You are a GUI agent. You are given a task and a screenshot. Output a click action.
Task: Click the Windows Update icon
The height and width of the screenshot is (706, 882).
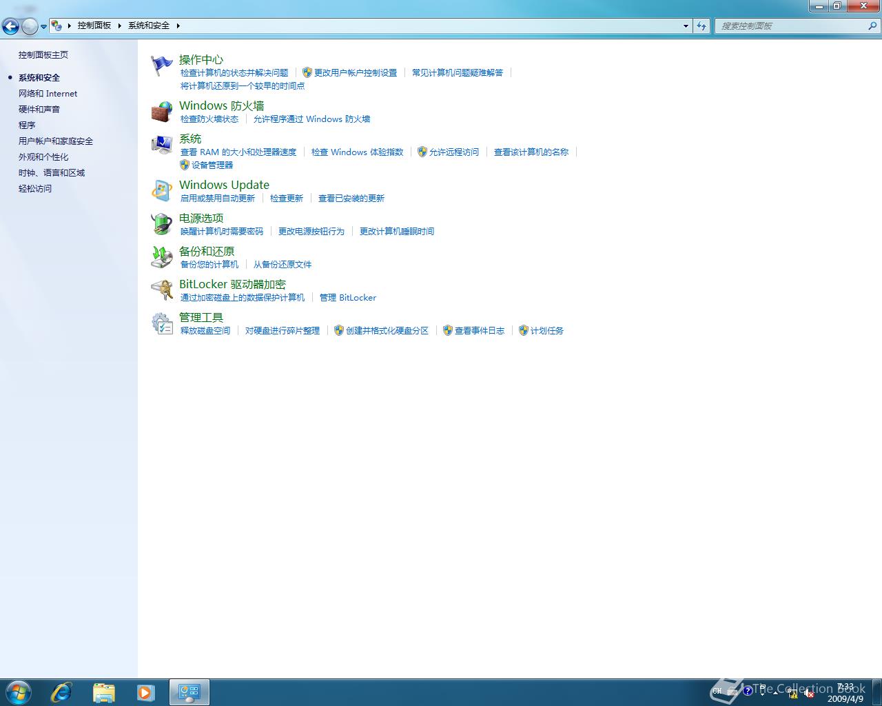tap(162, 191)
